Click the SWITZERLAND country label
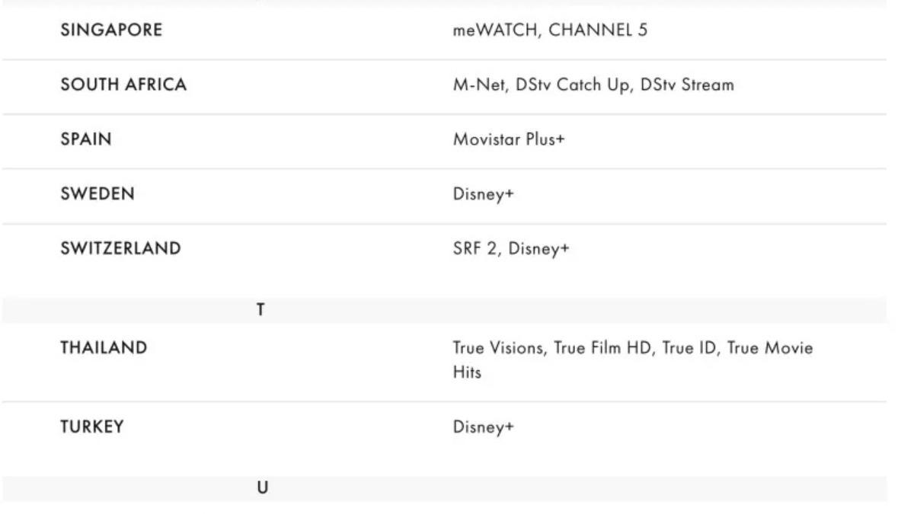Viewport: 914px width, 514px height. click(x=121, y=248)
